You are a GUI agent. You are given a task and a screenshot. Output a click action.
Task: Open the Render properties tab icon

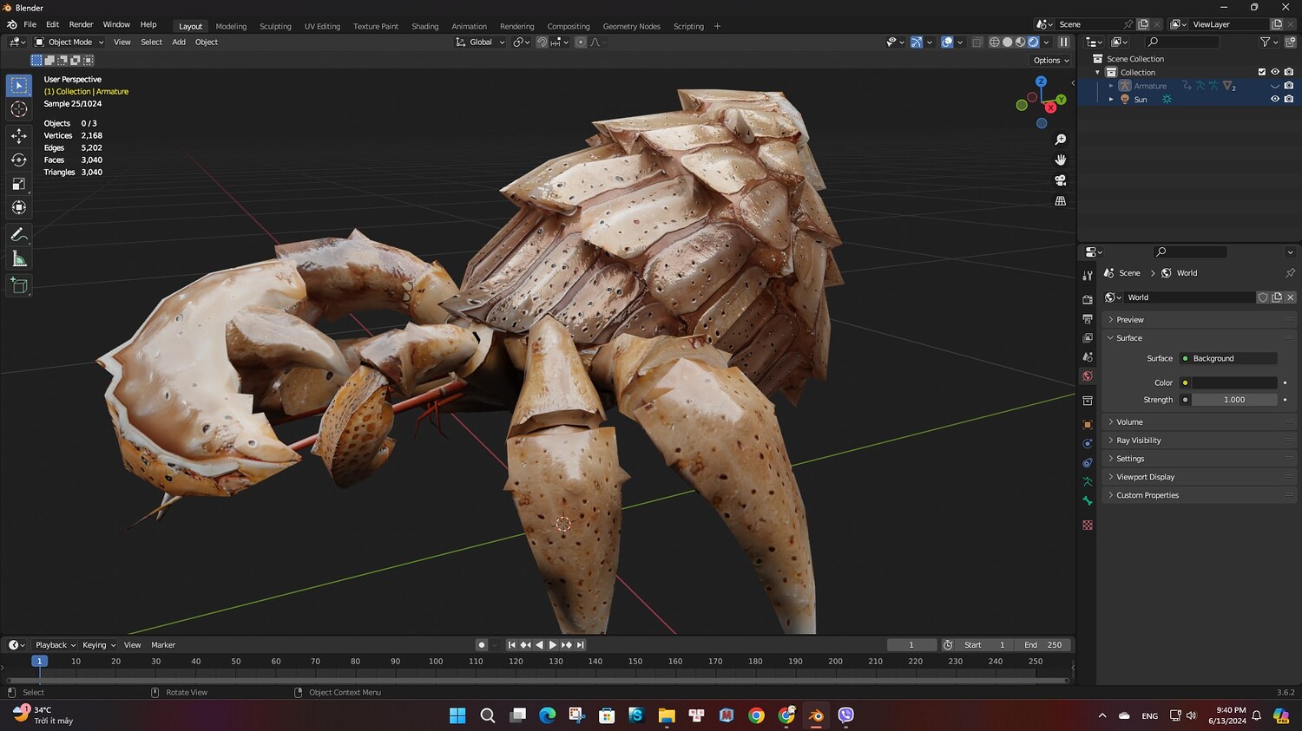click(1088, 299)
